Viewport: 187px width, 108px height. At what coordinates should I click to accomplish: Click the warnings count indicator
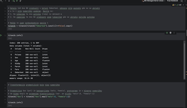[174, 5]
